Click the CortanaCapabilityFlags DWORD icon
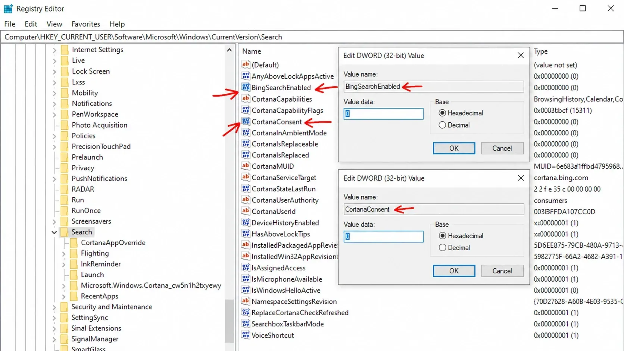 pos(246,110)
